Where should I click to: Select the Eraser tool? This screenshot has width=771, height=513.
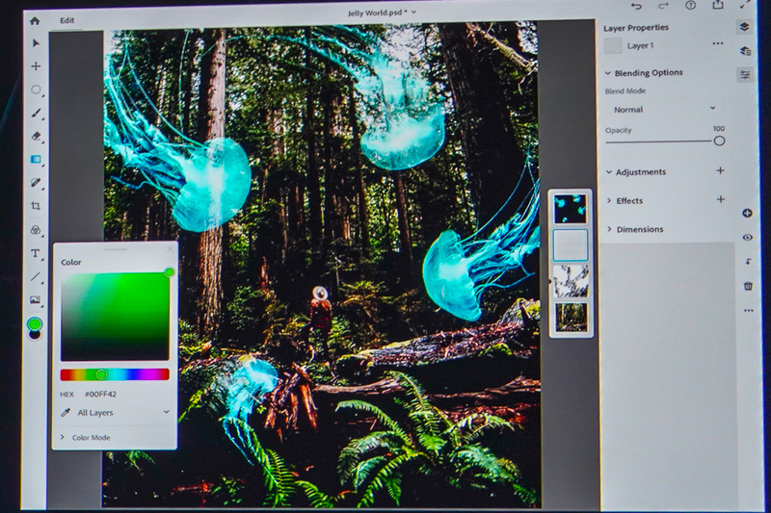point(36,136)
